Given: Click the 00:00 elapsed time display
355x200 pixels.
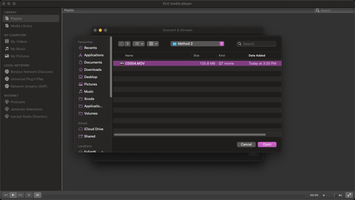Looking at the screenshot, I should [x=314, y=195].
